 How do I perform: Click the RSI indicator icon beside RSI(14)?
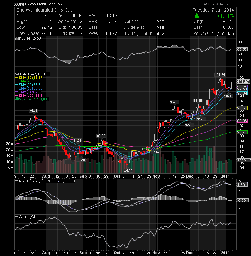pos(17,38)
